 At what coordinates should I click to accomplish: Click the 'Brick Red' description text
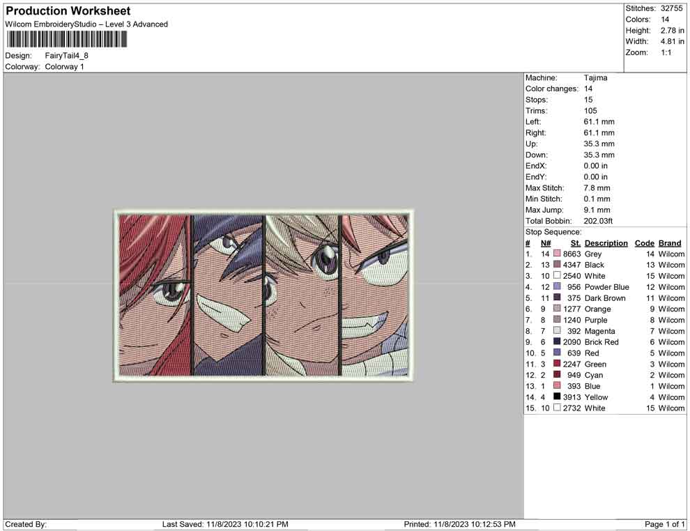(601, 342)
